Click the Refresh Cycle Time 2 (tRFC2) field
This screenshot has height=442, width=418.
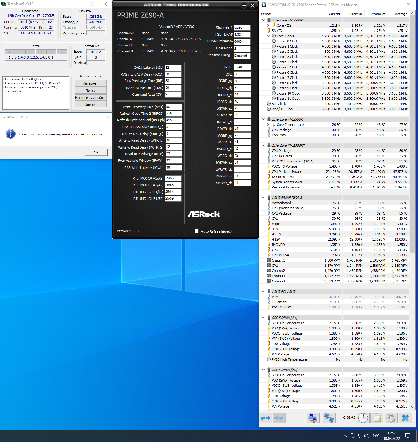point(174,114)
